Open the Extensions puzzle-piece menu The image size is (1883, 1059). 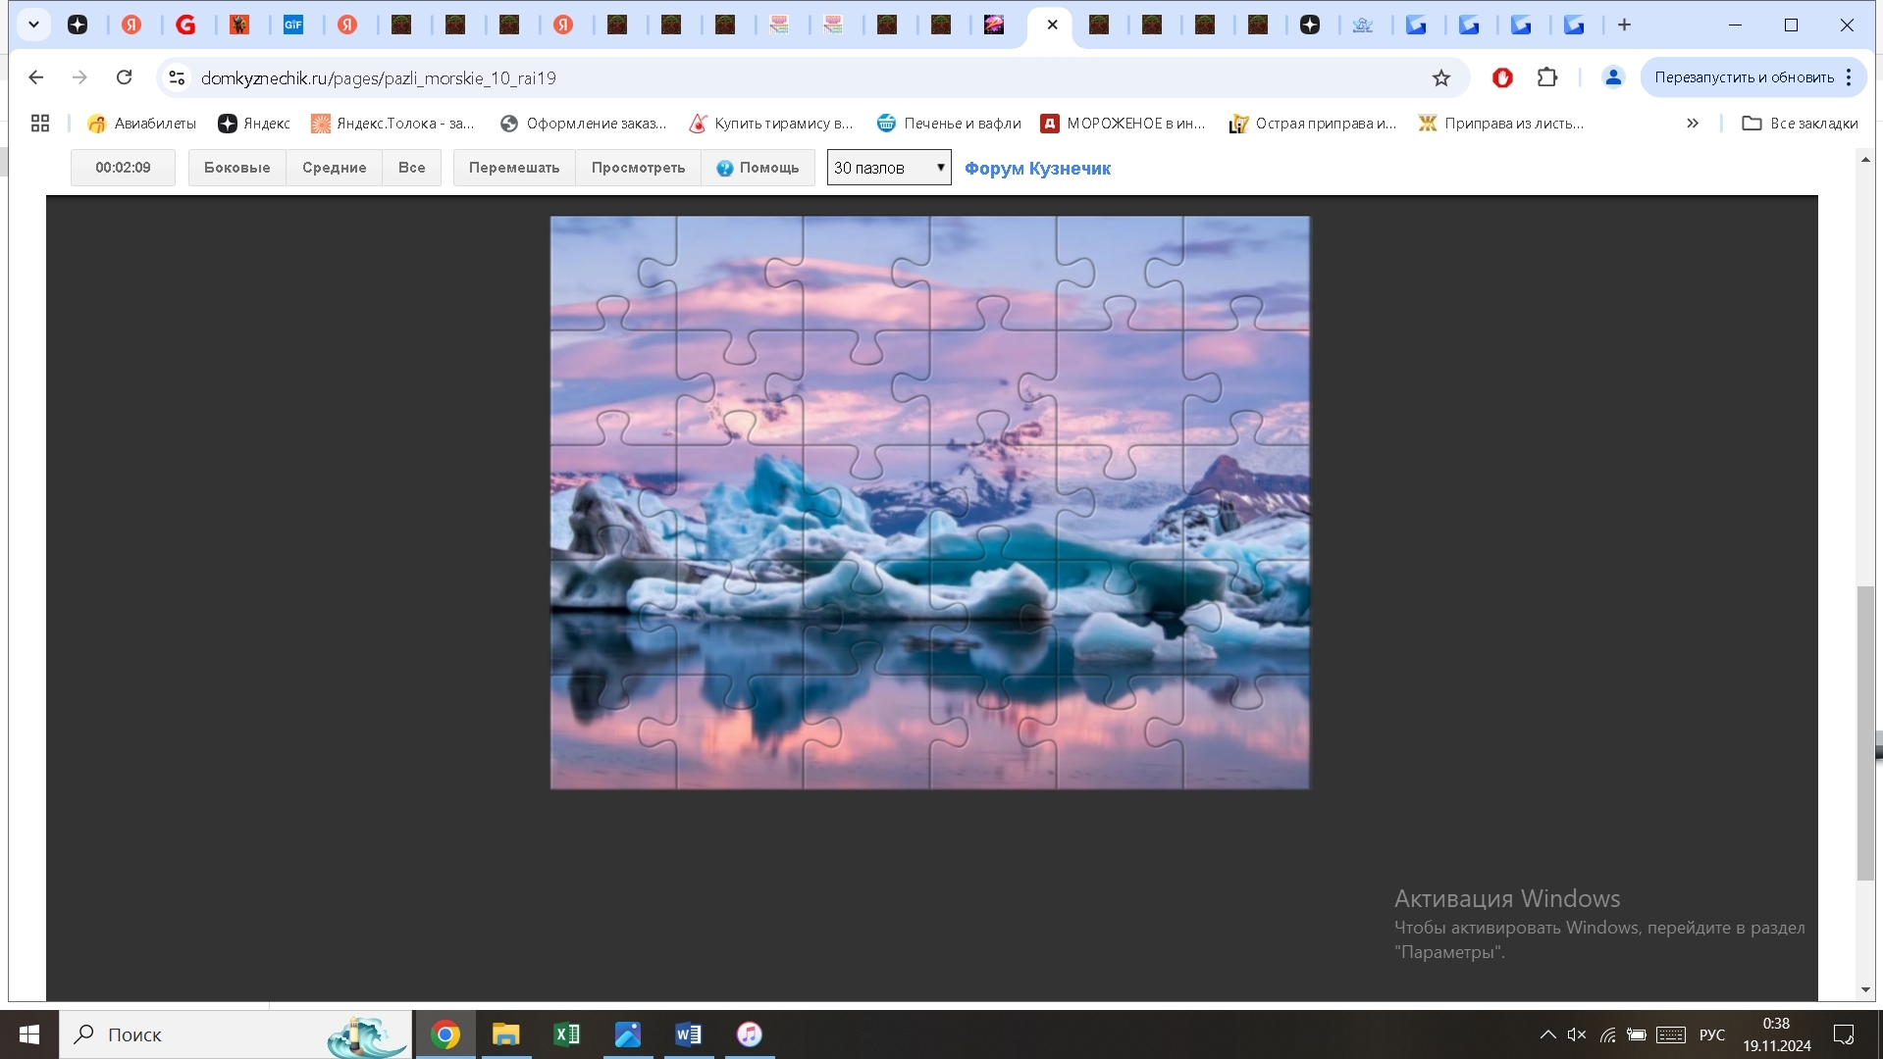coord(1547,77)
